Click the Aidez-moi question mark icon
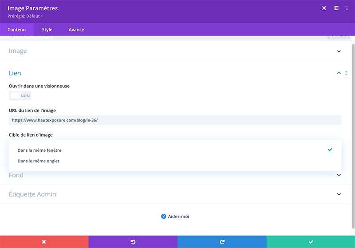The width and height of the screenshot is (355, 248). (x=163, y=217)
